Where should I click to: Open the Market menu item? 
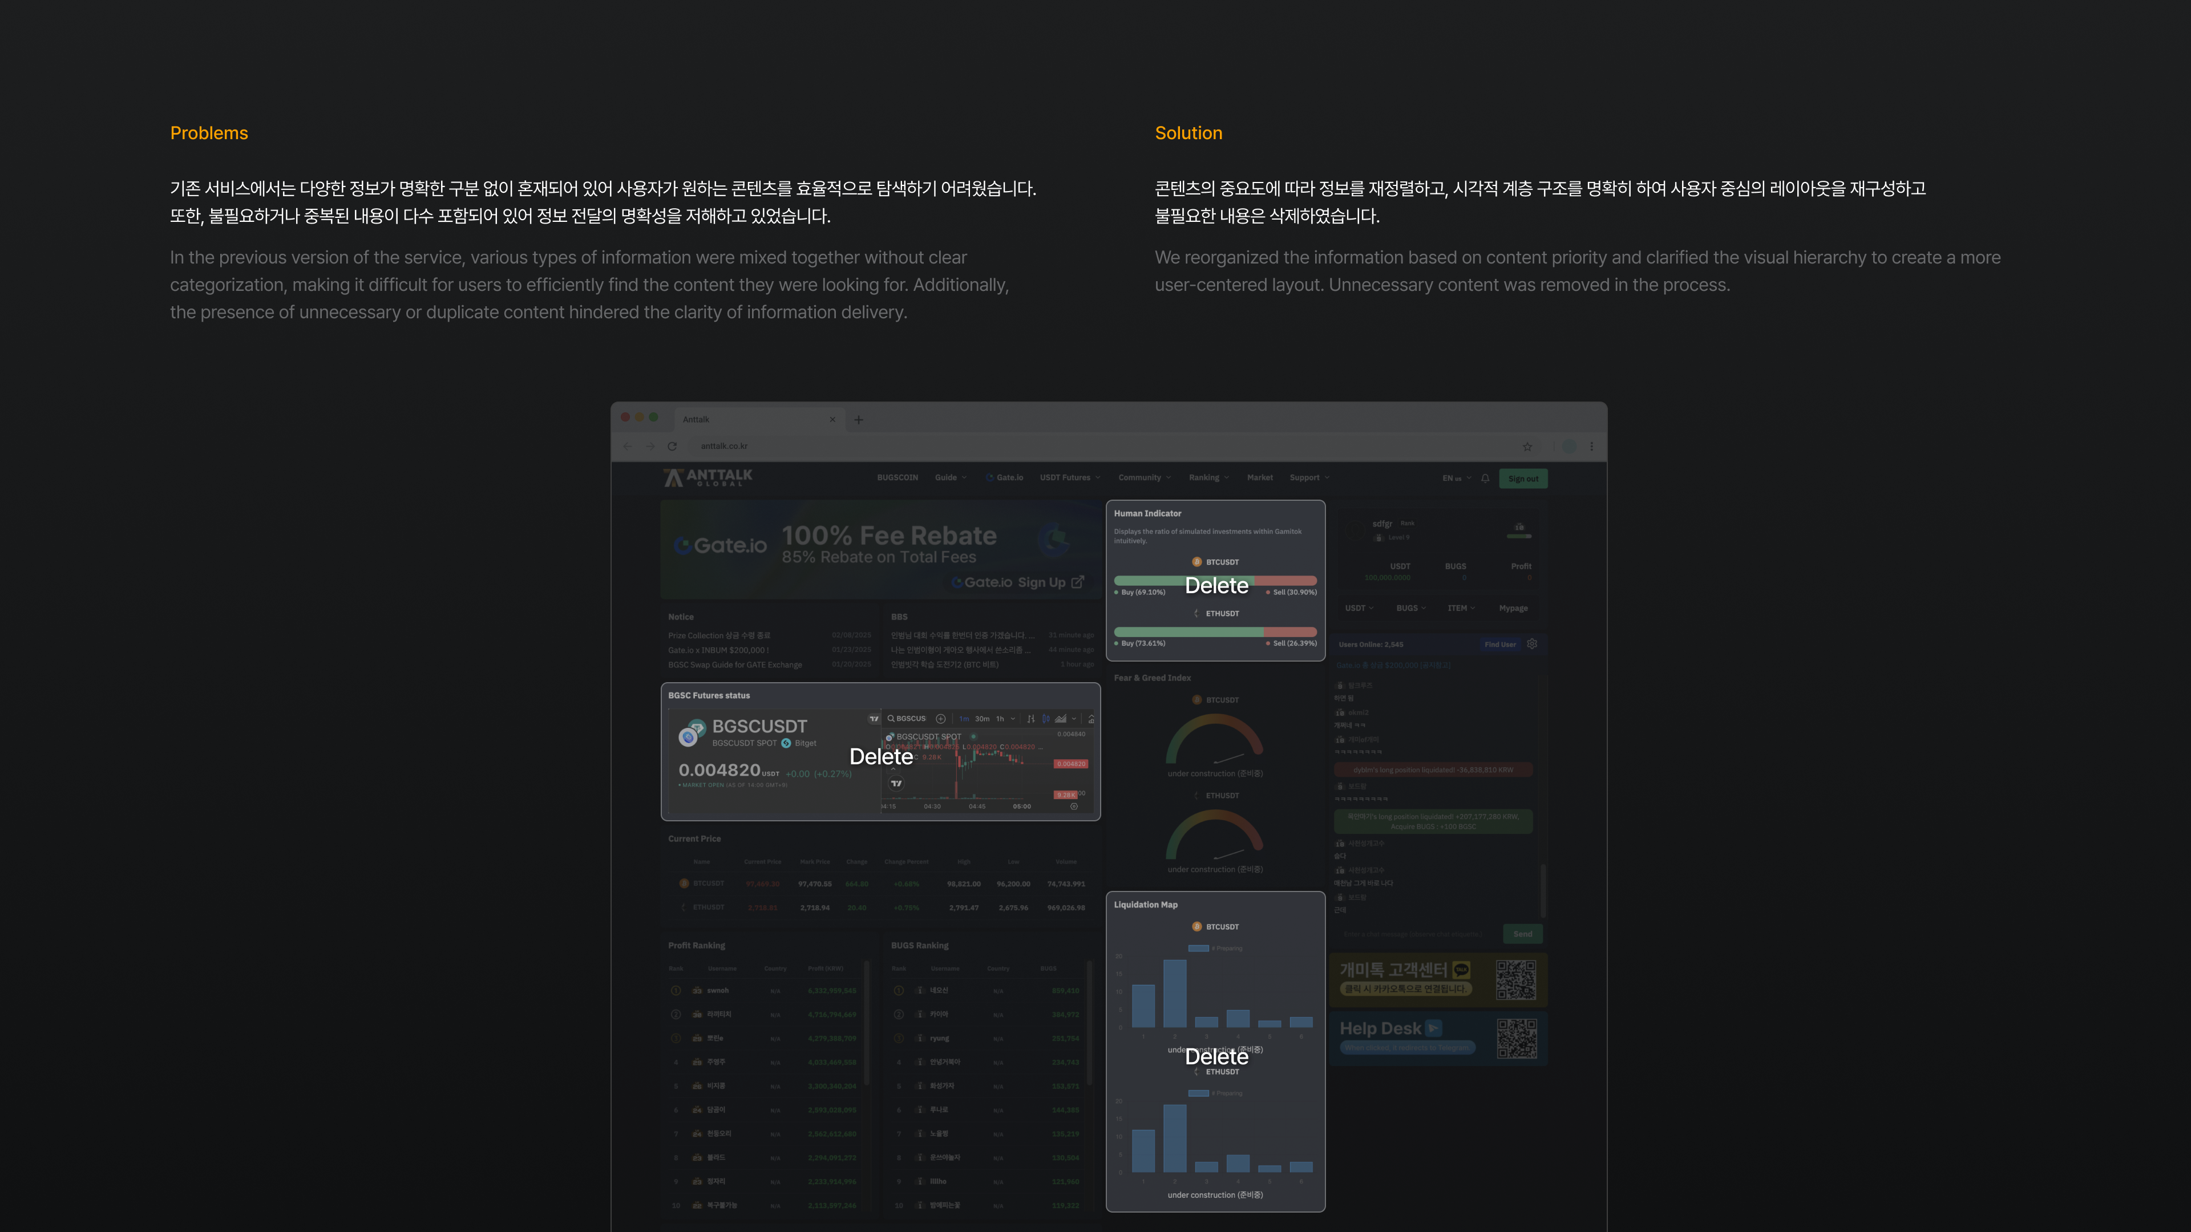tap(1260, 478)
